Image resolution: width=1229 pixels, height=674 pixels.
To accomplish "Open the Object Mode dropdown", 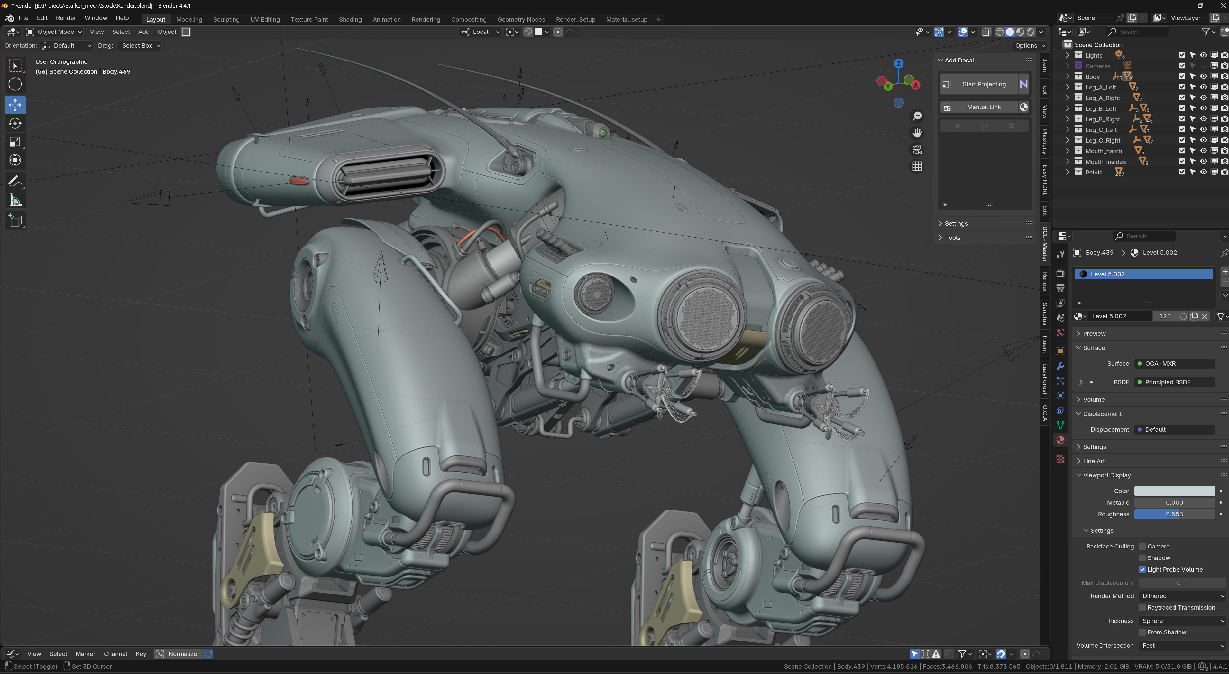I will click(54, 32).
